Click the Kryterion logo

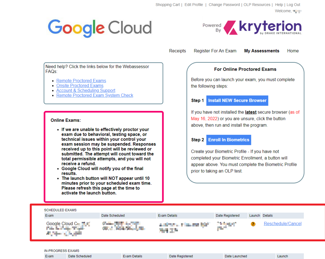pos(262,28)
